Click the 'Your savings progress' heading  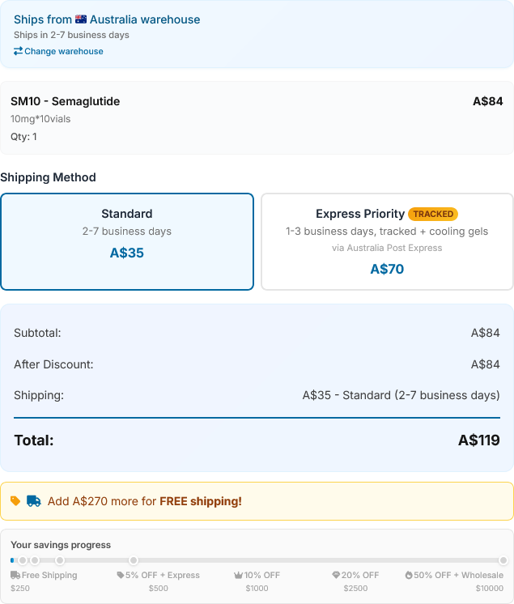coord(61,545)
